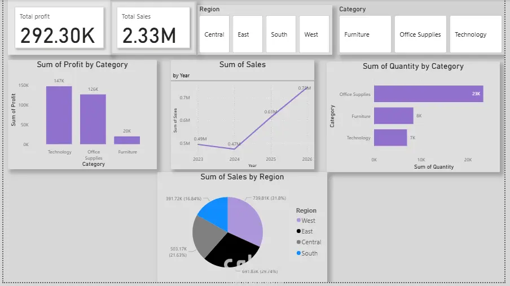
Task: Click the Office Supplies quantity bar
Action: (x=428, y=94)
